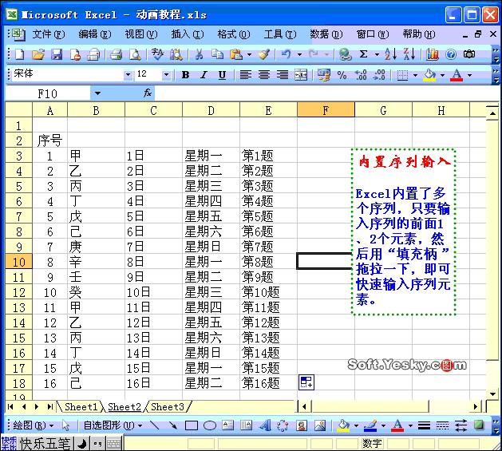Open the 绘图(R) drawing menu button
The width and height of the screenshot is (502, 451).
33,425
